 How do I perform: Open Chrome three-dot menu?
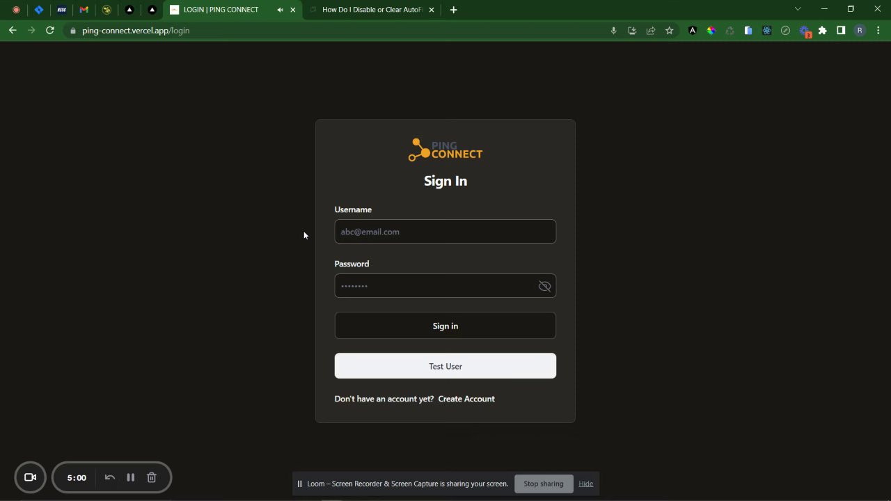(x=878, y=31)
